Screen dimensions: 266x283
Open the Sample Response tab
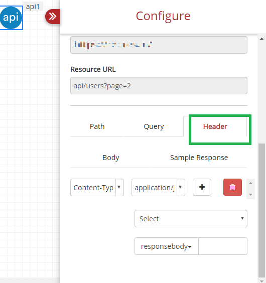tap(199, 158)
